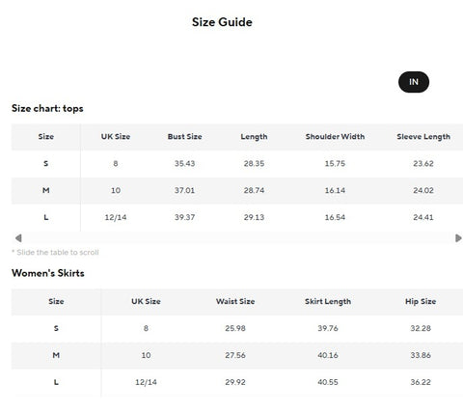Click the 12/14 UK size in tops chart
Viewport: 463px width, 409px height.
116,217
